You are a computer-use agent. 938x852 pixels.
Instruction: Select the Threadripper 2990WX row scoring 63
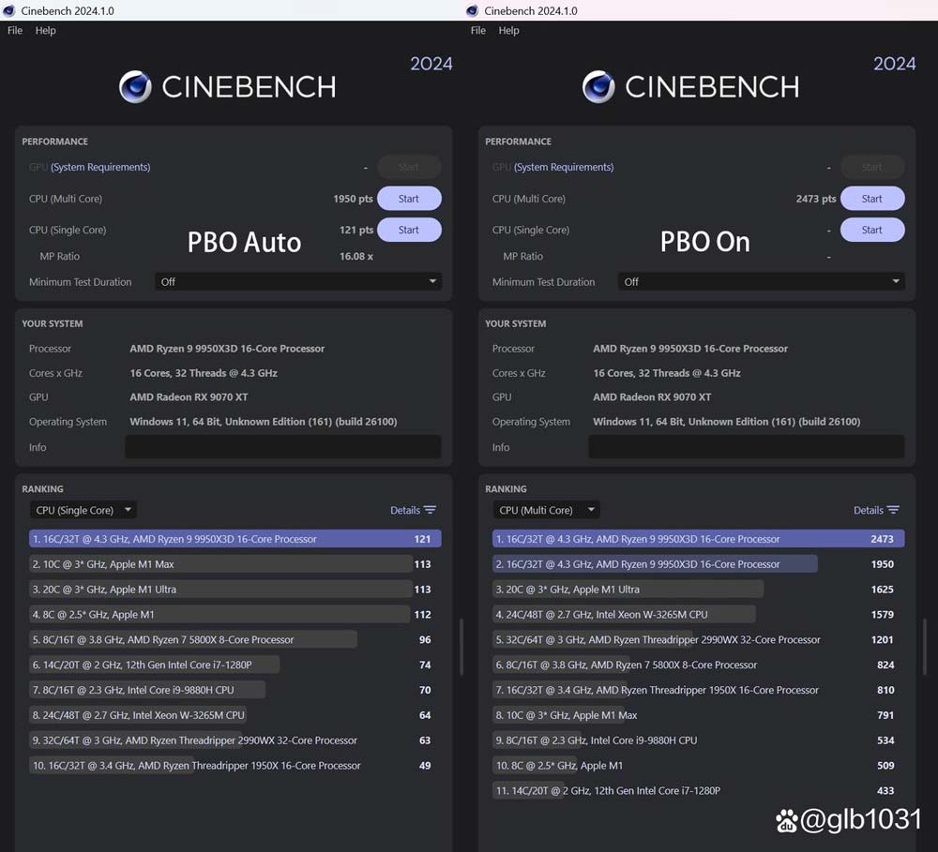pos(235,740)
